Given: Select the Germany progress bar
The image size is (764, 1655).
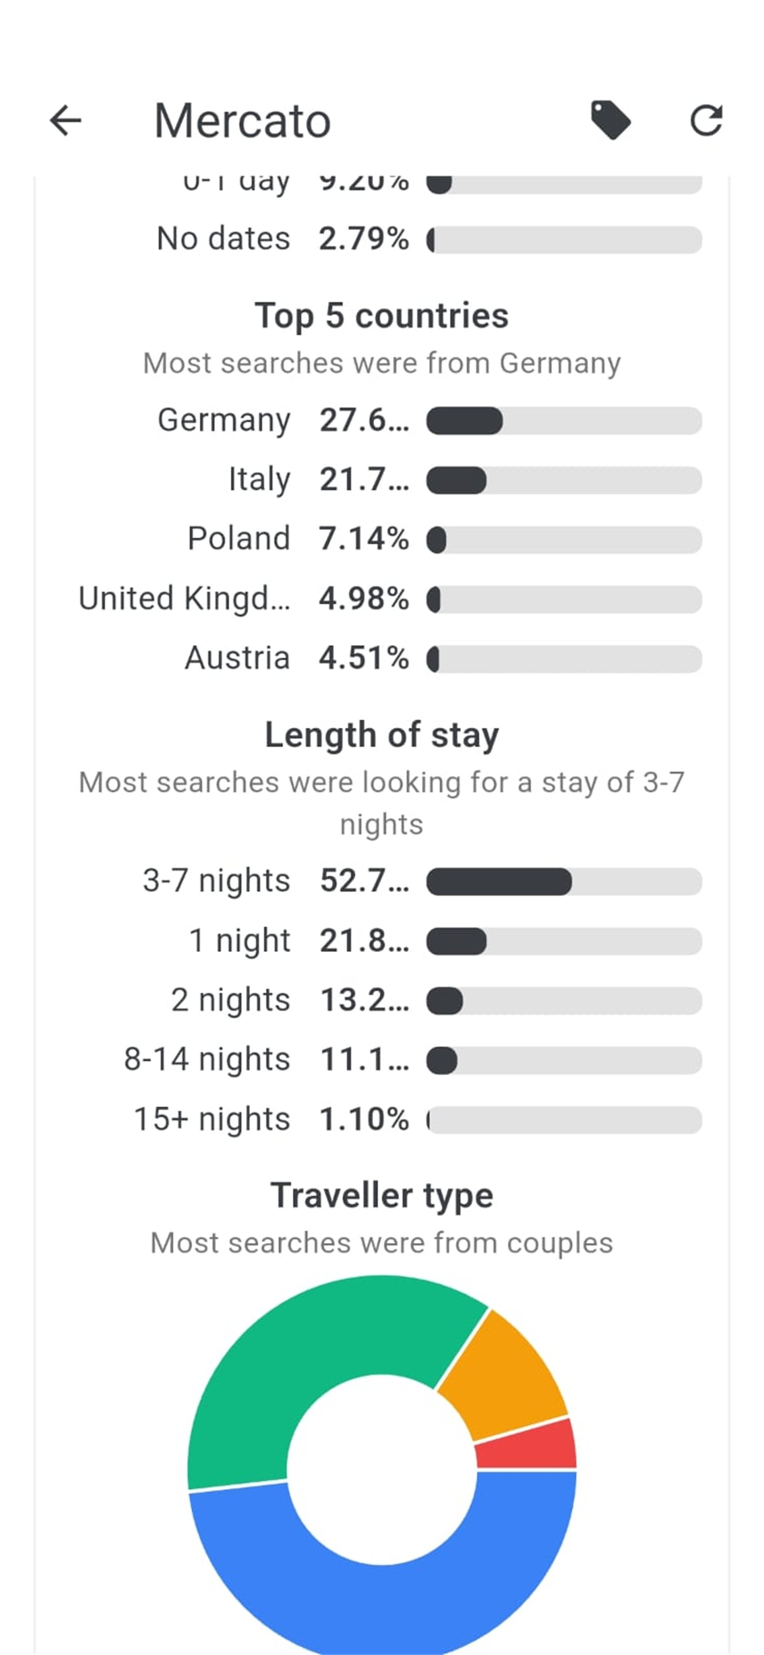Looking at the screenshot, I should (x=564, y=421).
